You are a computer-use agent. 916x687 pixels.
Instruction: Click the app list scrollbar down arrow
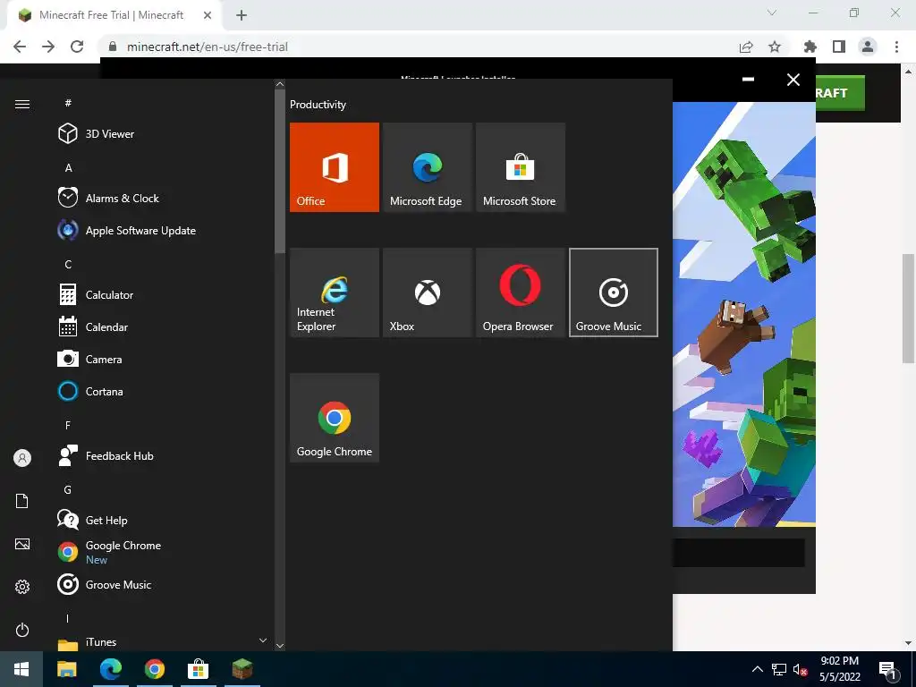tap(280, 646)
